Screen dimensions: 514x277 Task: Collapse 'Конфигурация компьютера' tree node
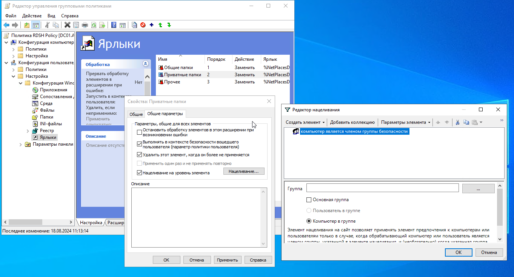coord(6,42)
